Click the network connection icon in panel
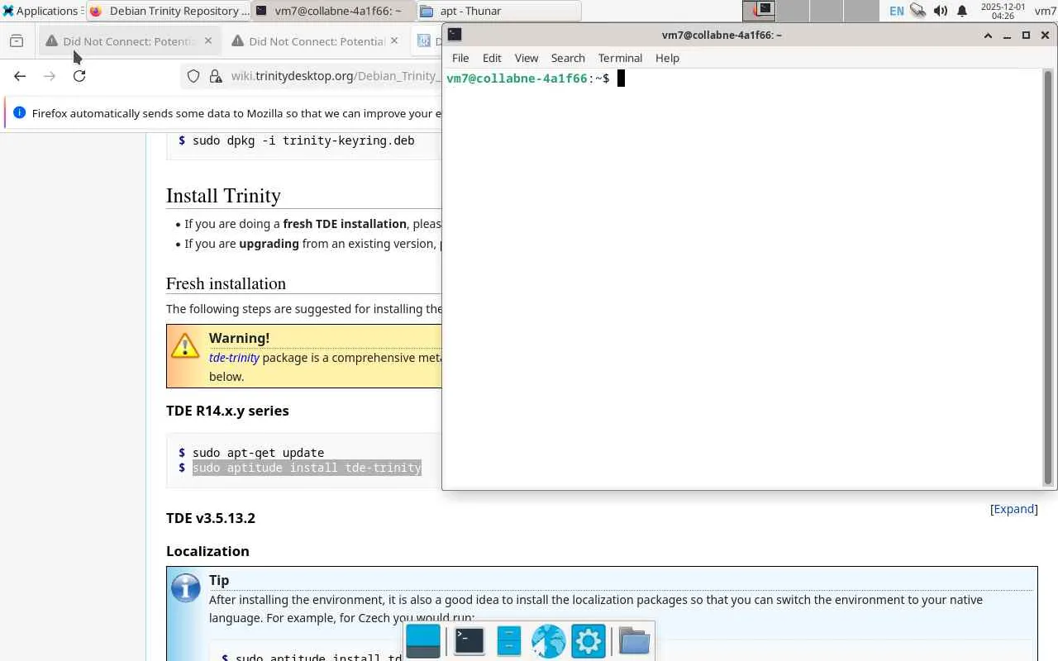This screenshot has width=1058, height=661. point(918,11)
